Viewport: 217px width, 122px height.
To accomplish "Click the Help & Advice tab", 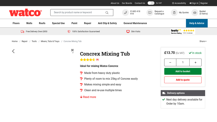I will (x=197, y=23).
